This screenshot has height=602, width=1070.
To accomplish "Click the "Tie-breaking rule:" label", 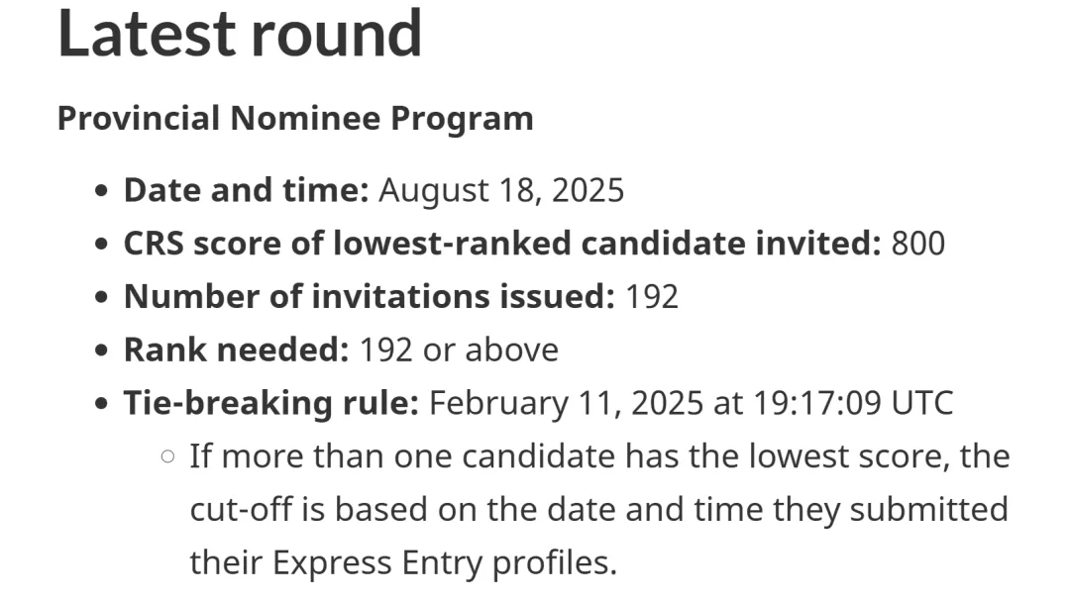I will [270, 402].
